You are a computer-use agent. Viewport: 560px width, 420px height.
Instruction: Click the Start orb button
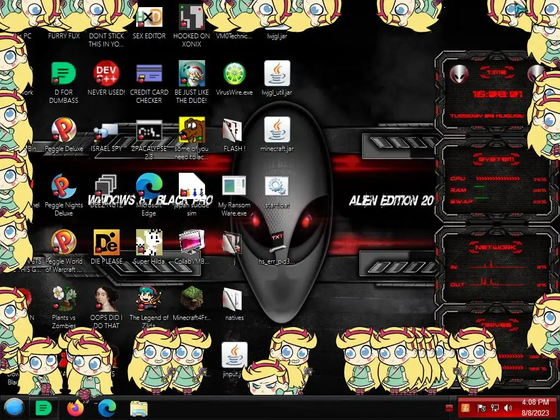(x=14, y=408)
